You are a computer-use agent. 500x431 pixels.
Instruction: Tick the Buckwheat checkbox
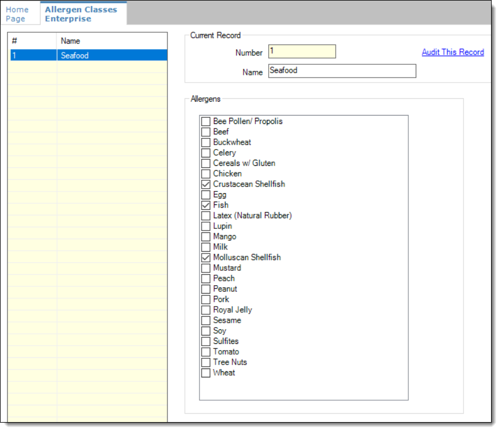206,142
